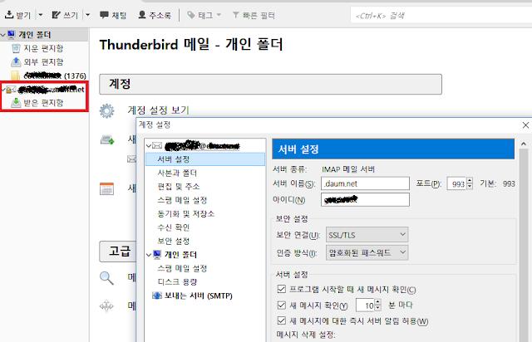Collapse the email account in settings tree
This screenshot has width=532, height=342.
point(149,146)
